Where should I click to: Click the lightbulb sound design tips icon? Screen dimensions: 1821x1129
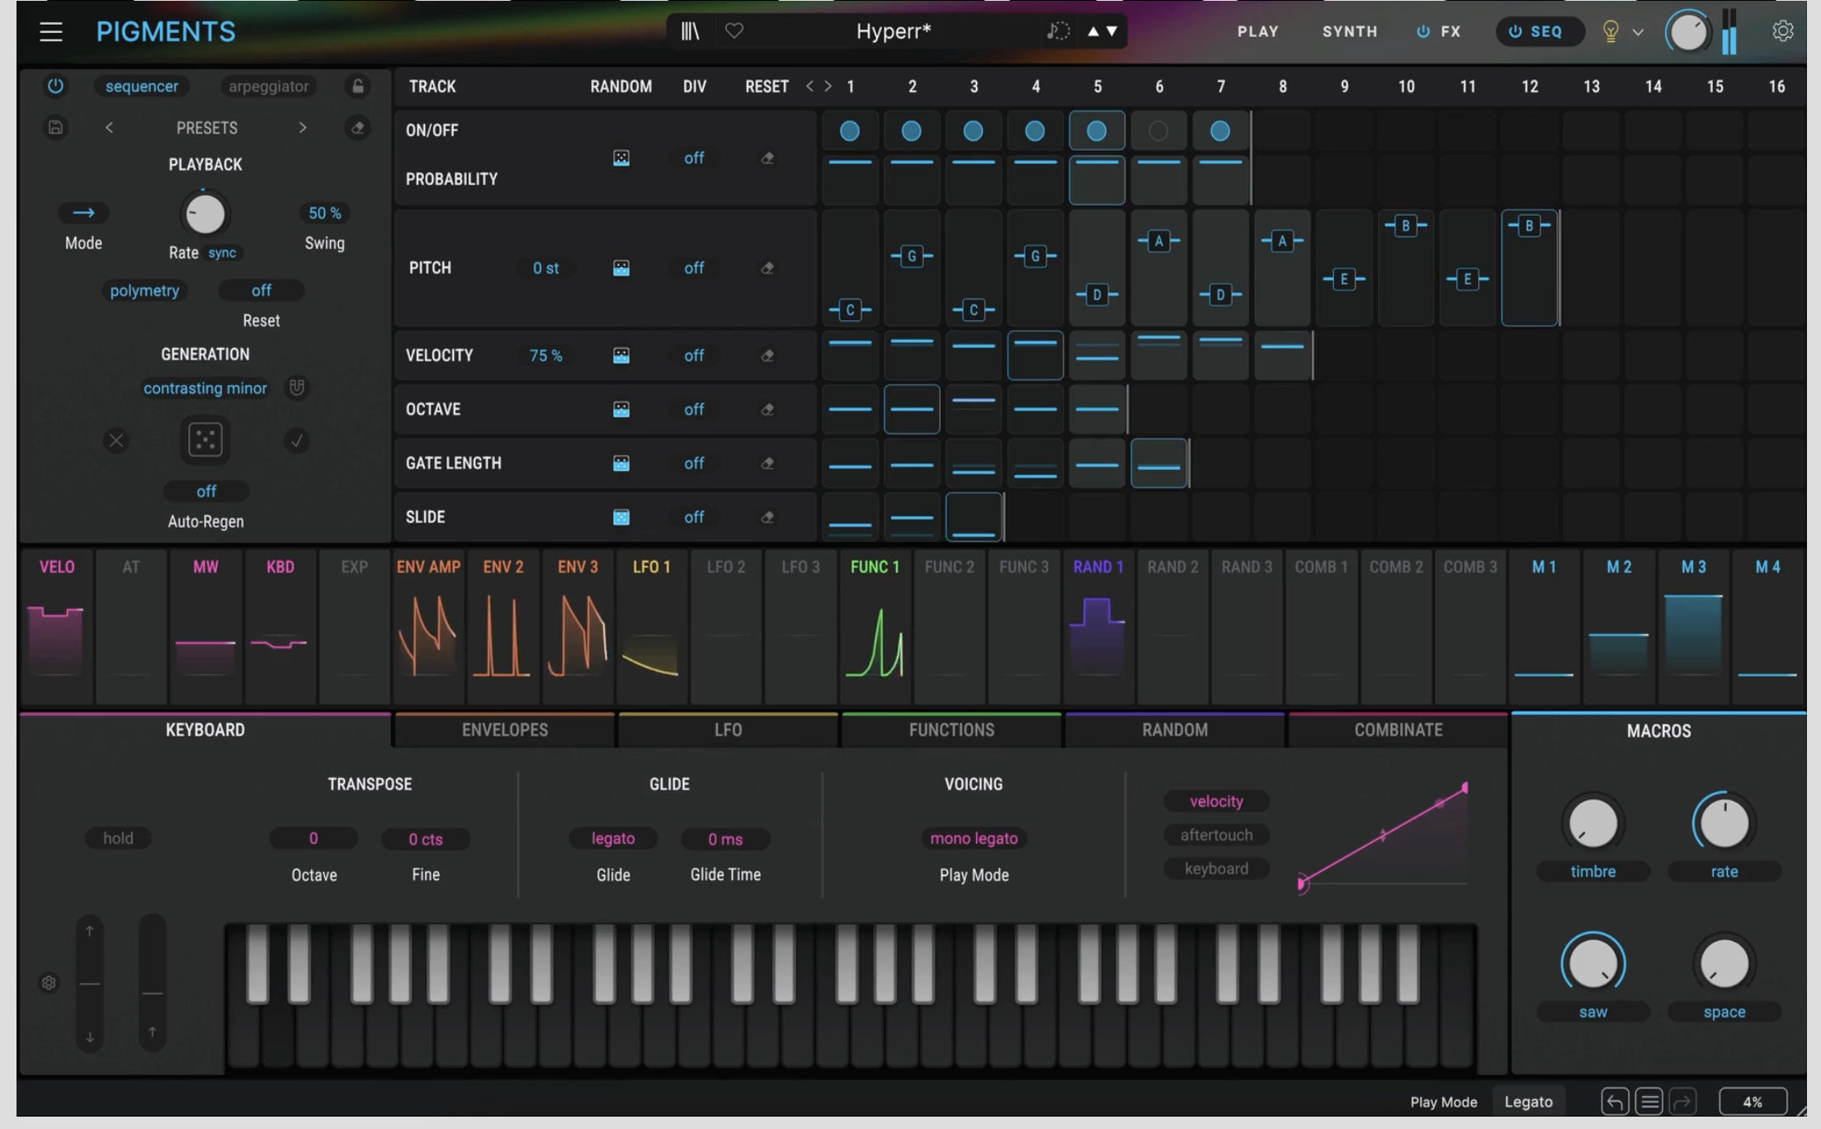coord(1610,31)
